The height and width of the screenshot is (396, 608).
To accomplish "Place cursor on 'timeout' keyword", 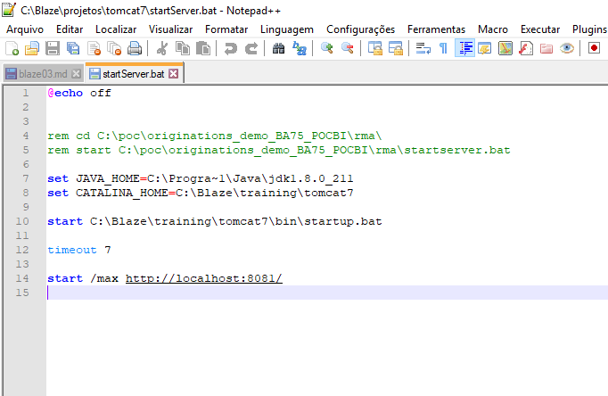I will [x=71, y=250].
